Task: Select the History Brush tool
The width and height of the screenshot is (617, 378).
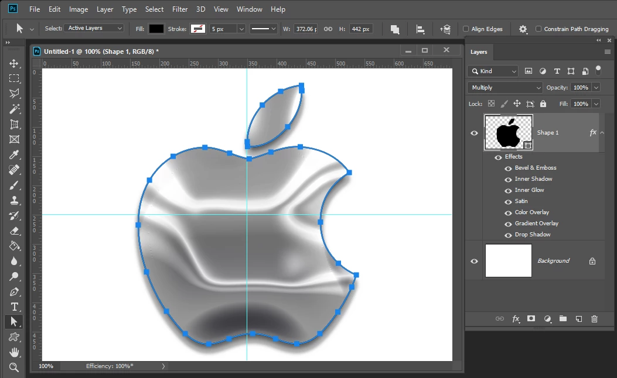Action: point(14,216)
